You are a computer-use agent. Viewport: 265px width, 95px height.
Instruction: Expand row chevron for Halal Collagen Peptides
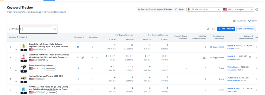click(16, 49)
